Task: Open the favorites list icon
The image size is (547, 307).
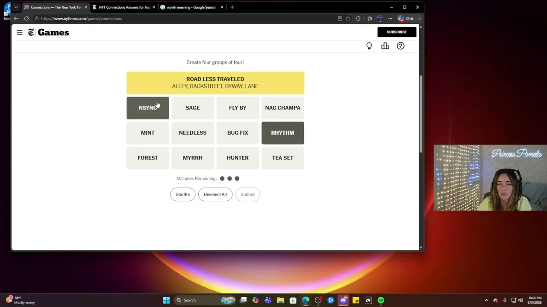Action: pos(369,18)
